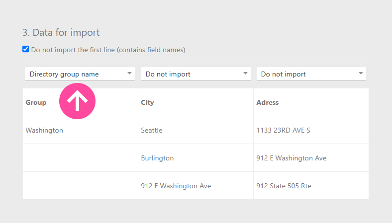Click the '912 State 505 Rte' address cell
Image resolution: width=392 pixels, height=223 pixels.
(284, 186)
